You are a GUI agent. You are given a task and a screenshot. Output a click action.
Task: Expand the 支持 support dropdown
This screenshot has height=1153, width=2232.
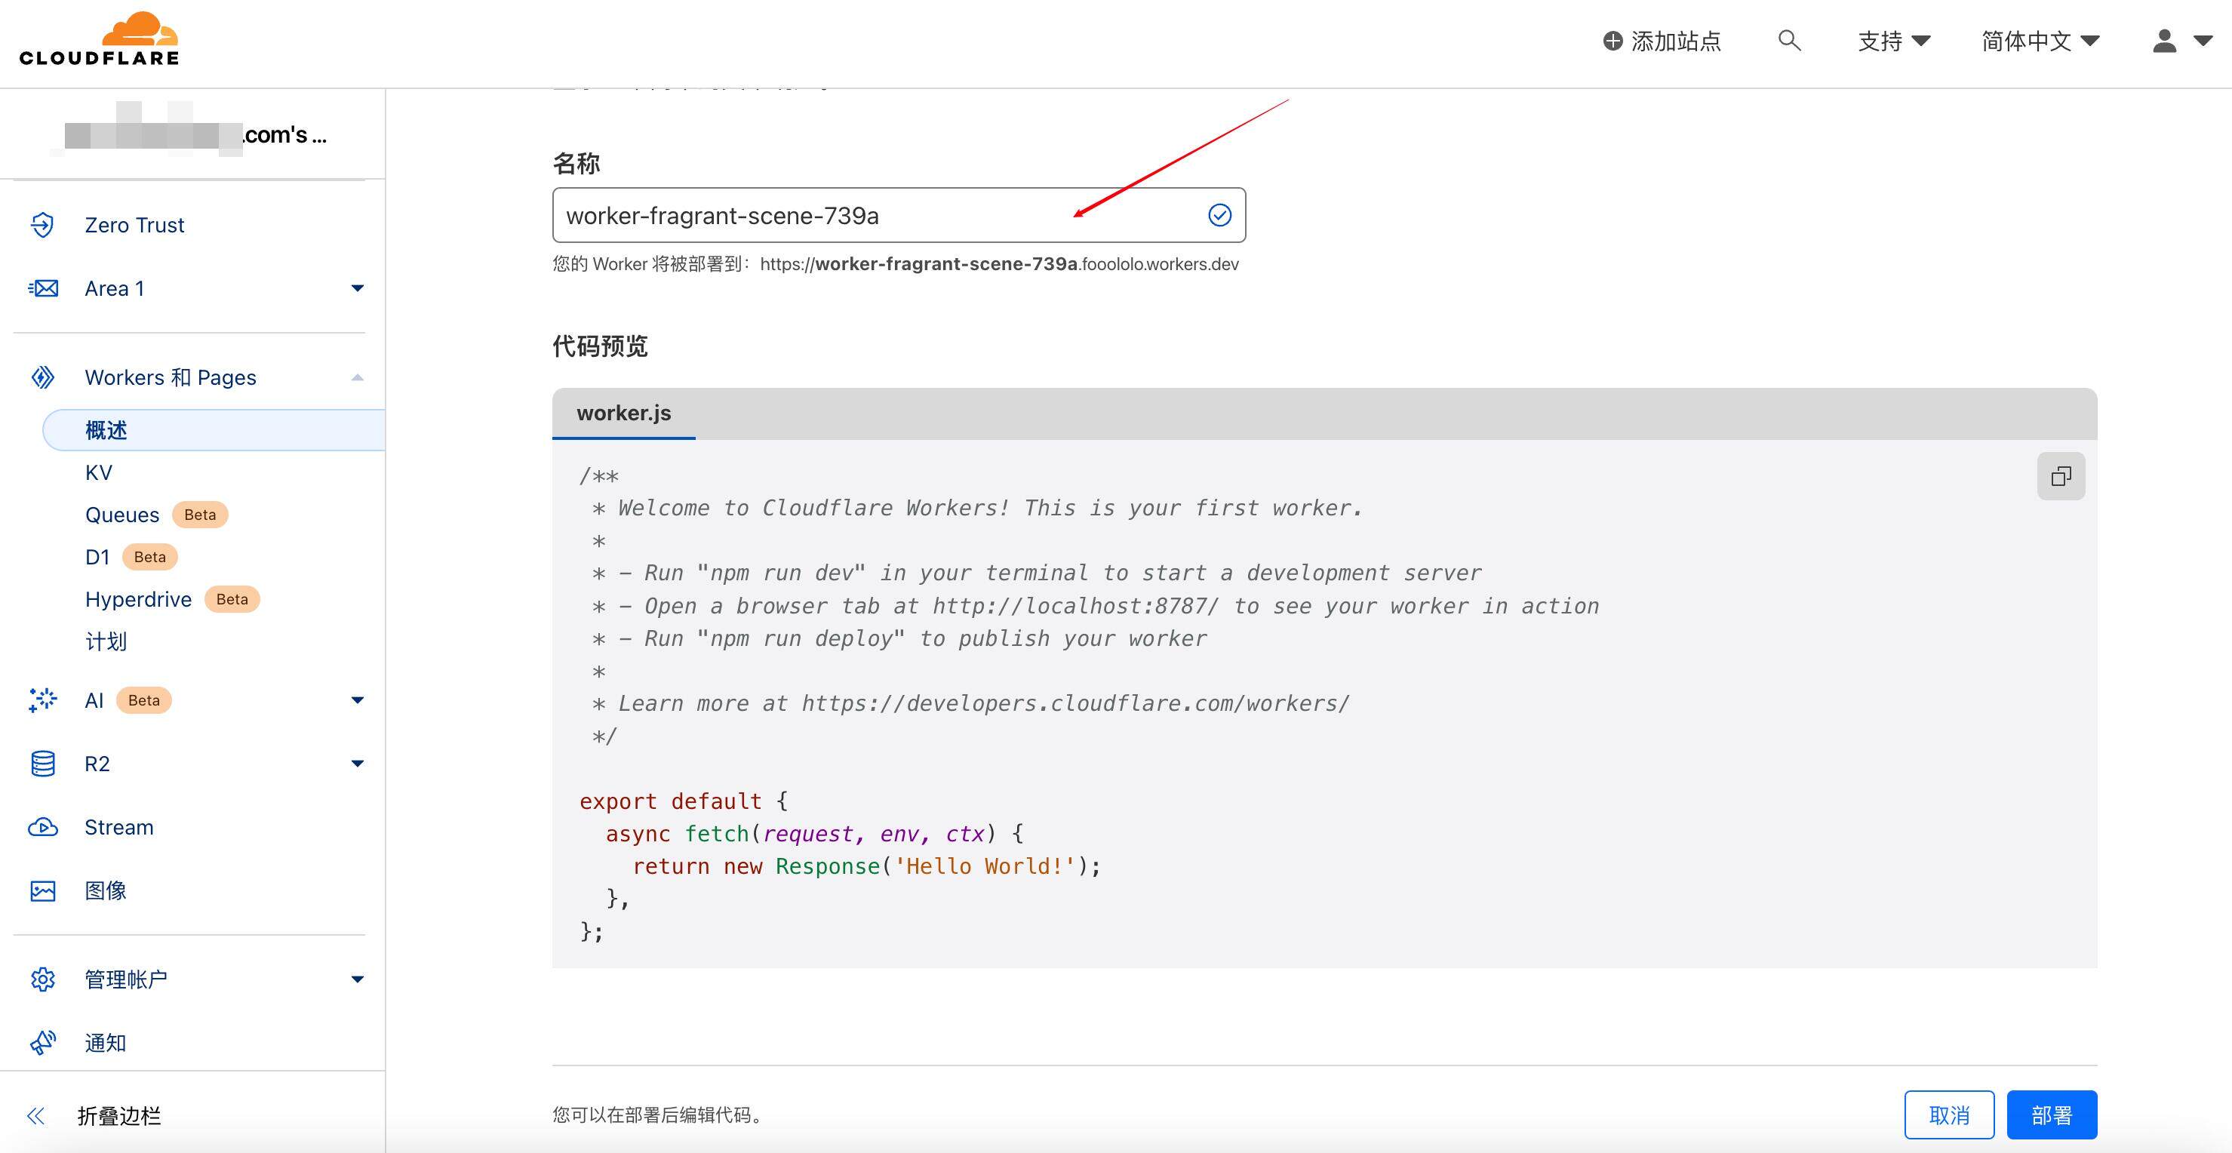[x=1894, y=41]
